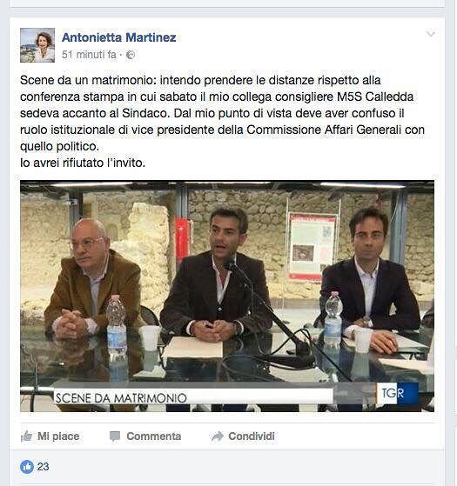The image size is (457, 486).
Task: Open the press conference photo
Action: pos(227,296)
